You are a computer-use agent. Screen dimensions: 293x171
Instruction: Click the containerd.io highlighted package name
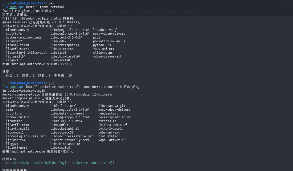[17, 163]
